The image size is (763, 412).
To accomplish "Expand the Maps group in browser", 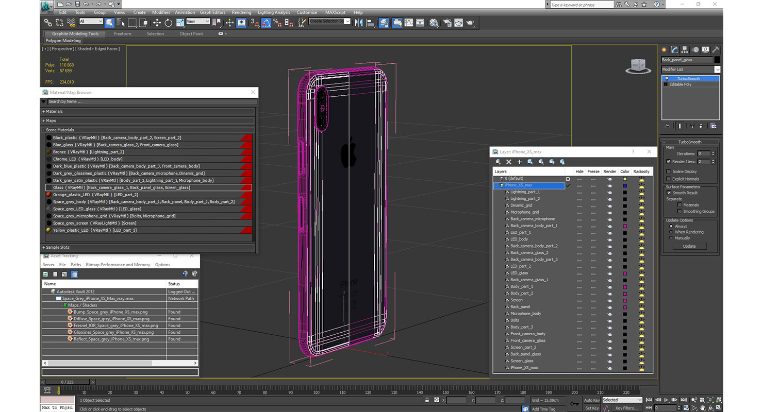I will 148,121.
